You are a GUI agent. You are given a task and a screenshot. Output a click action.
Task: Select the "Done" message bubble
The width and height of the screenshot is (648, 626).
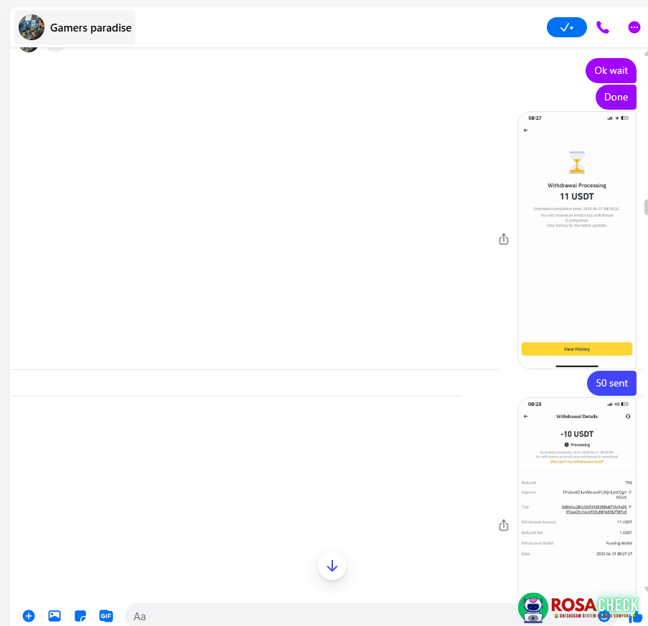616,97
